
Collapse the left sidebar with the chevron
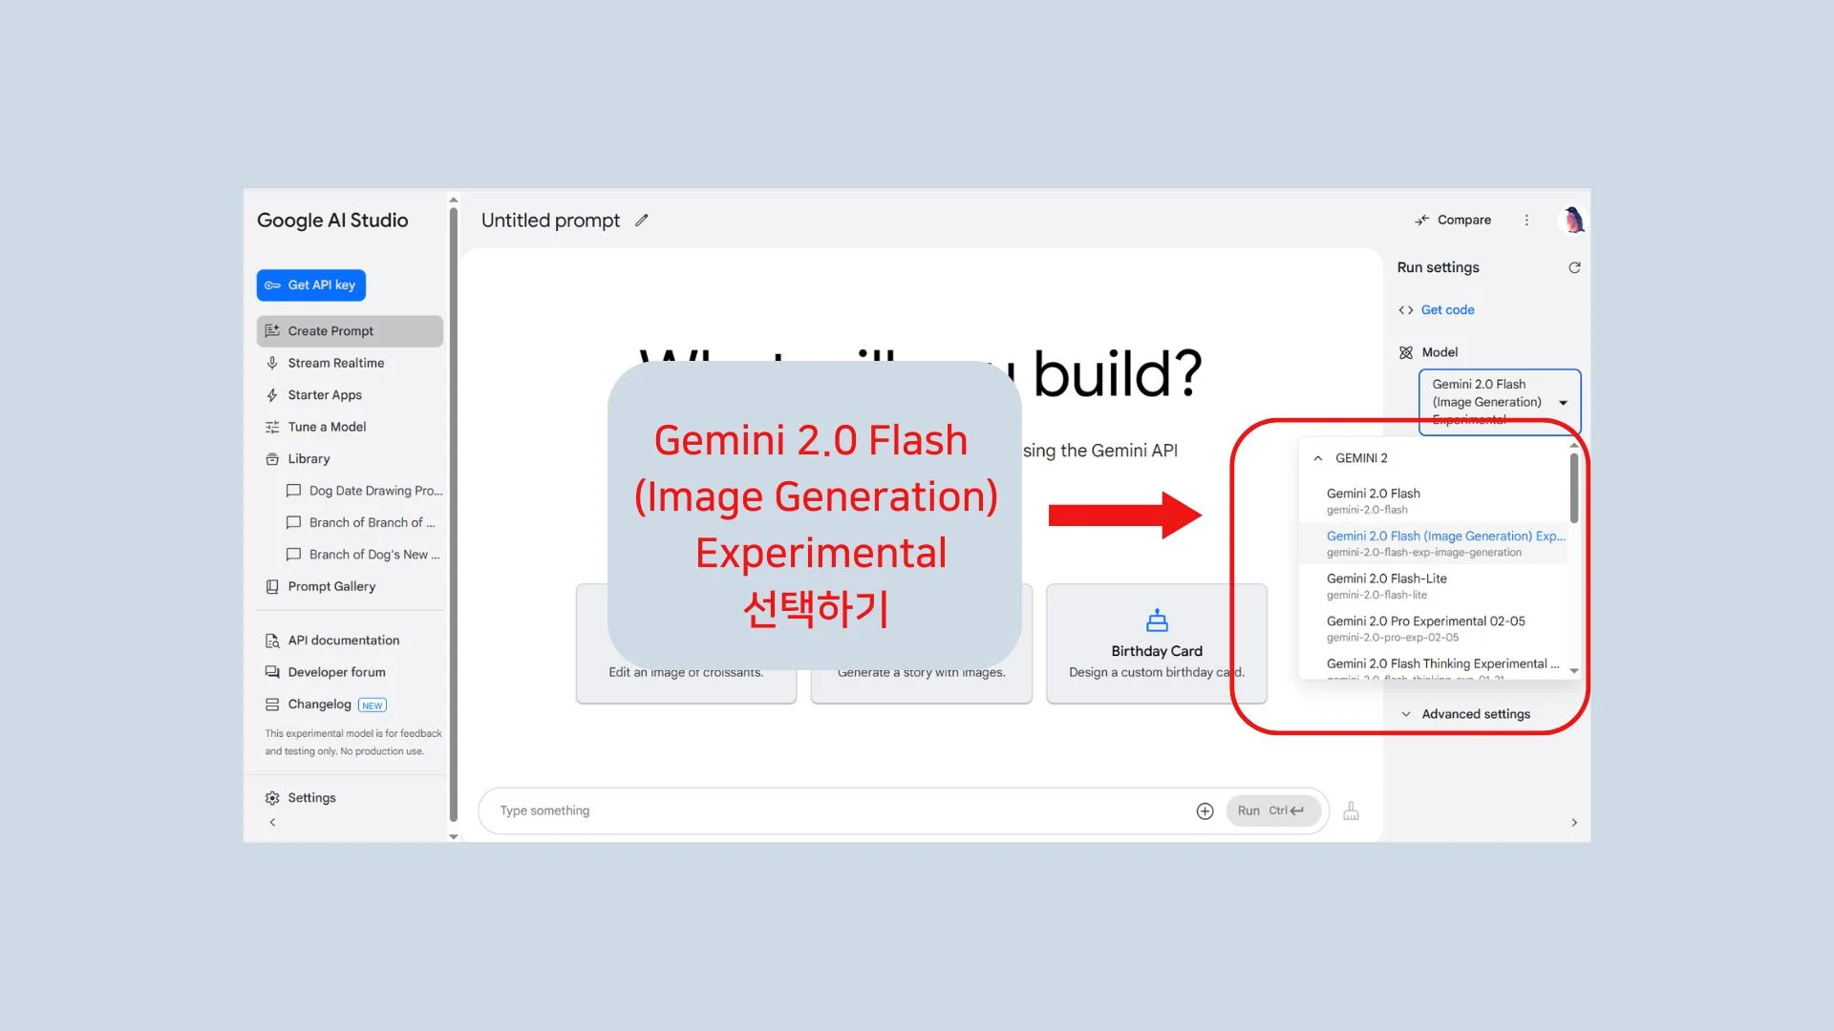point(272,822)
